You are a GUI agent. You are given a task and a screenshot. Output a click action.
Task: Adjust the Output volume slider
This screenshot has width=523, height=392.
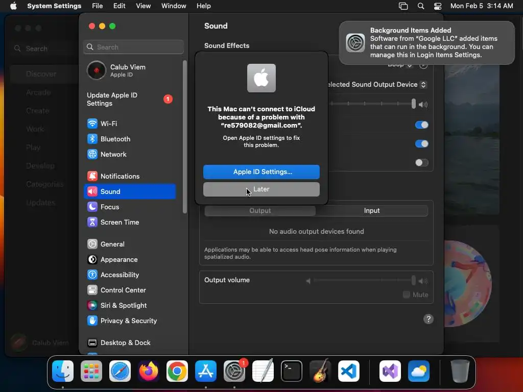pyautogui.click(x=413, y=280)
